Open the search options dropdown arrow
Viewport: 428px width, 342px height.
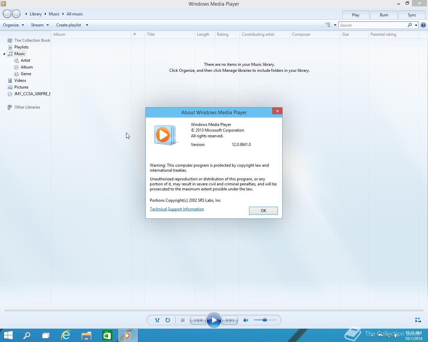416,25
